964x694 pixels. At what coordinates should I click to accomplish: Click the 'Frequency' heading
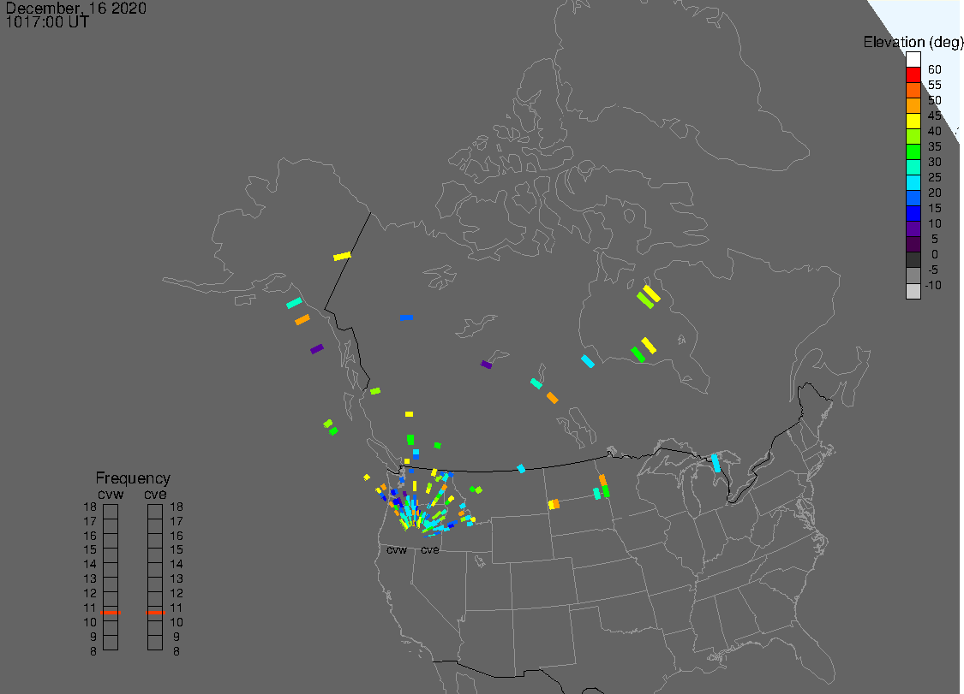click(133, 477)
